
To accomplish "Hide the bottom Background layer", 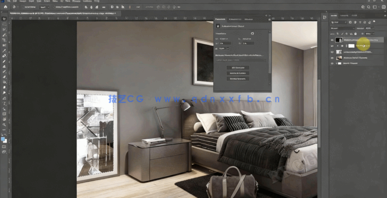I will click(332, 63).
